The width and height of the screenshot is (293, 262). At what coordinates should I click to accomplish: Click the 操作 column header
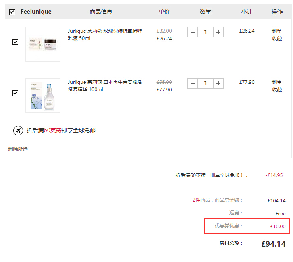click(277, 12)
